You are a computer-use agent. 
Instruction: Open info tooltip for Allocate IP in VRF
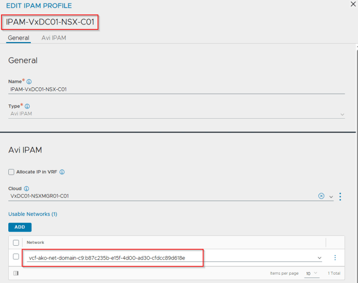(x=62, y=172)
